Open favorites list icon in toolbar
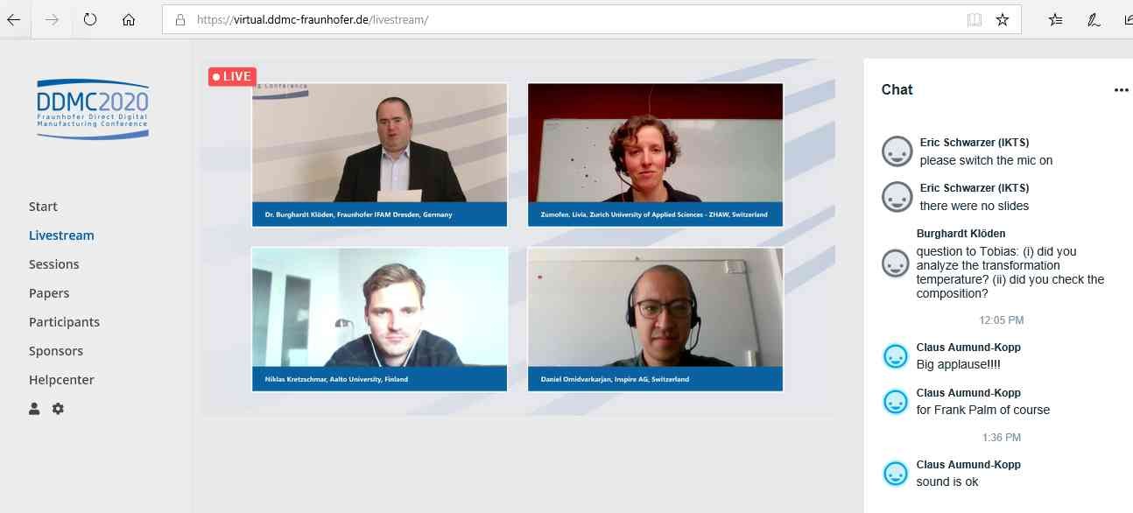1133x513 pixels. (1055, 19)
